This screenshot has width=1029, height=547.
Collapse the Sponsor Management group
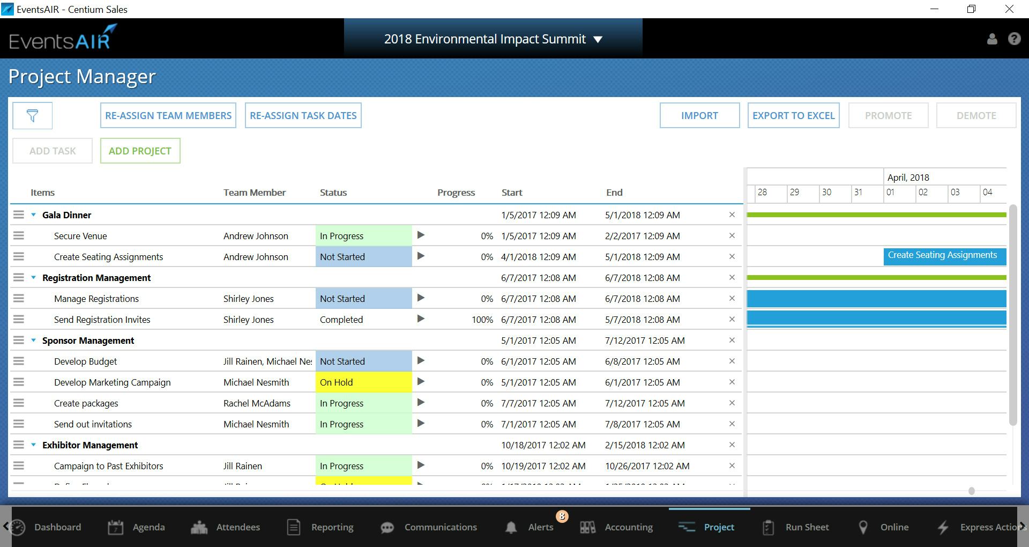34,340
